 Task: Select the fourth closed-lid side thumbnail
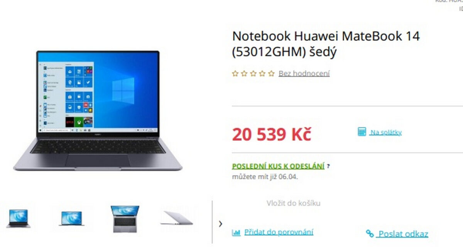pyautogui.click(x=177, y=218)
